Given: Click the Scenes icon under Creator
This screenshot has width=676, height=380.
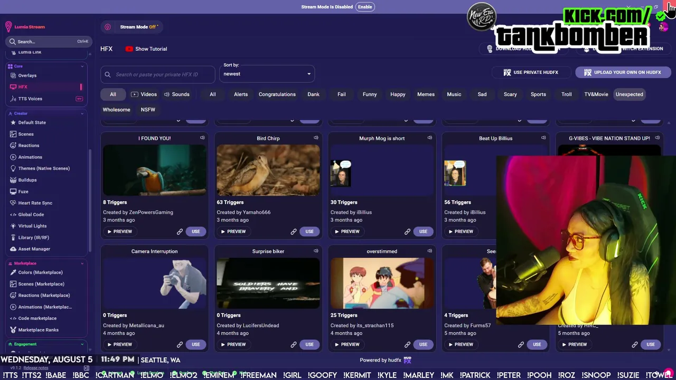Looking at the screenshot, I should 13,134.
